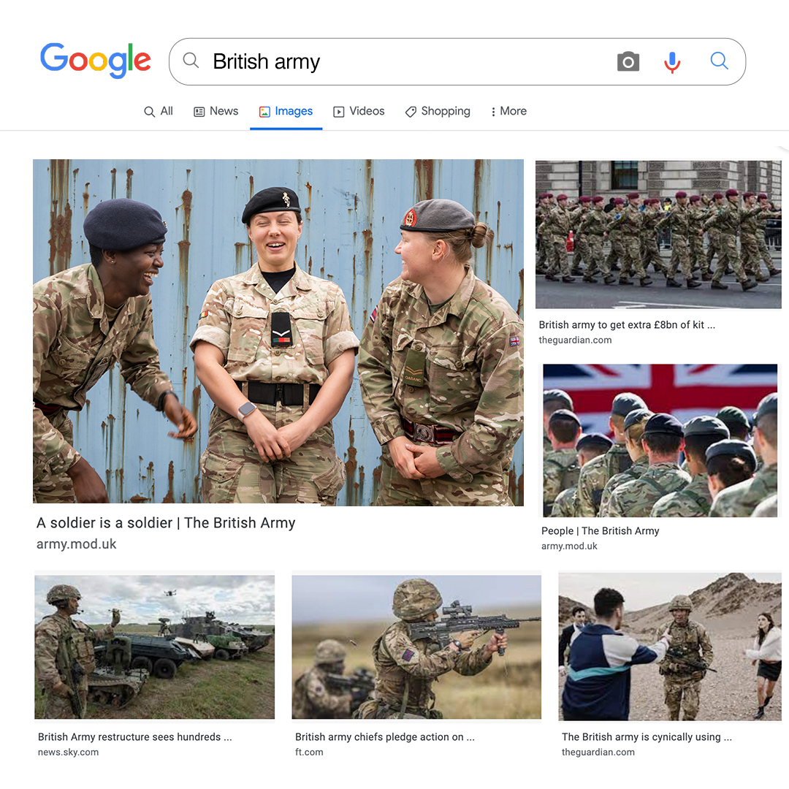Open 'People | The British Army' link
This screenshot has height=789, width=789.
click(x=600, y=531)
